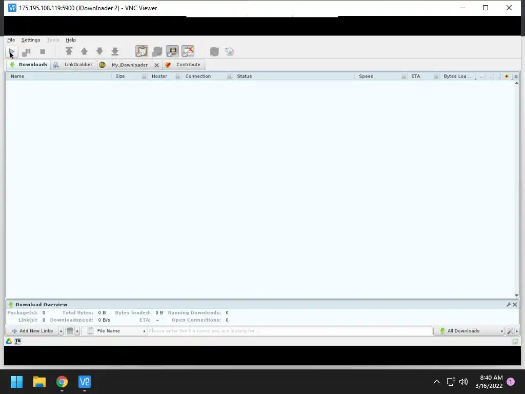Move selection to bottom of queue
Viewport: 525px width, 394px height.
(x=115, y=51)
